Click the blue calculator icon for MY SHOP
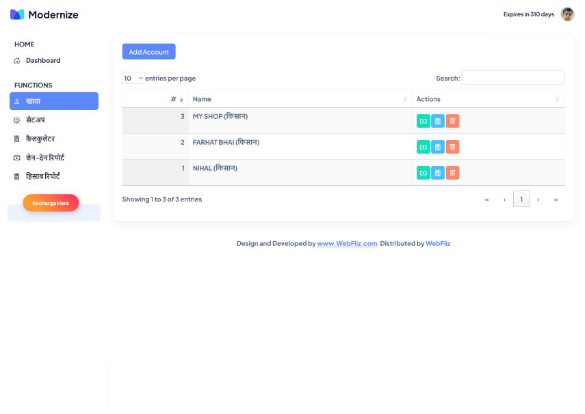 coord(438,121)
